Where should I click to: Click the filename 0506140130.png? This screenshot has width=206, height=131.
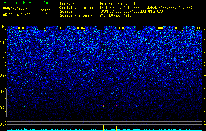click(x=17, y=9)
